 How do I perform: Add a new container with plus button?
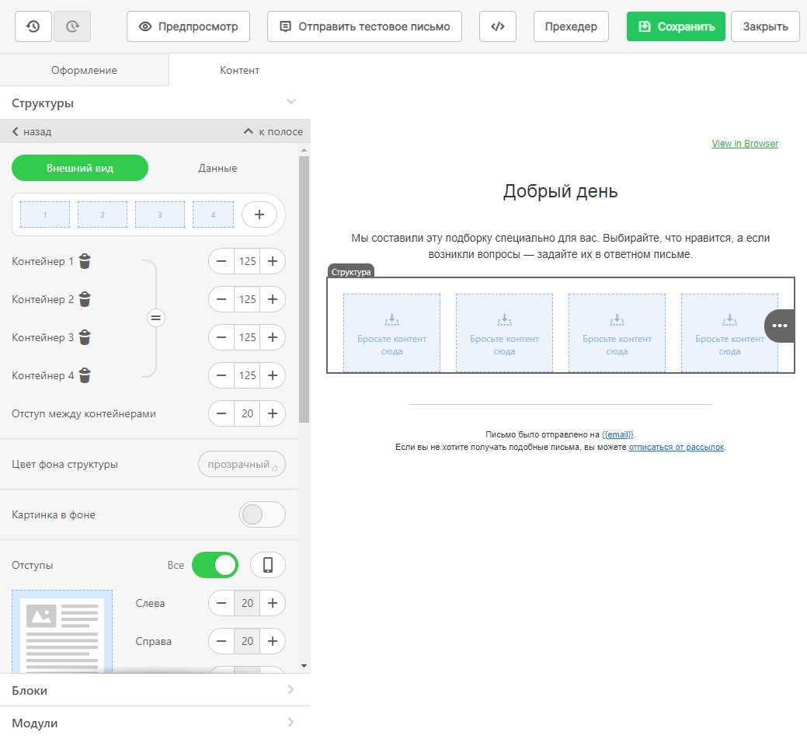point(259,214)
